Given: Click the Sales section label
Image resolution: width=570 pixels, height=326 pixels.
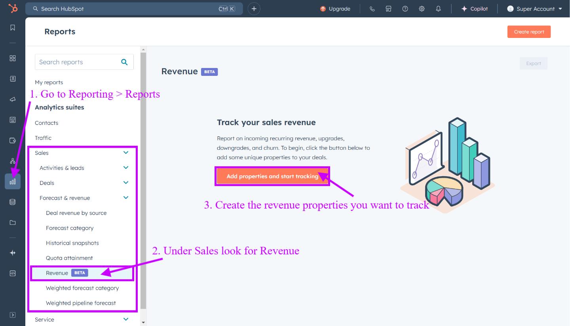Looking at the screenshot, I should pyautogui.click(x=42, y=153).
